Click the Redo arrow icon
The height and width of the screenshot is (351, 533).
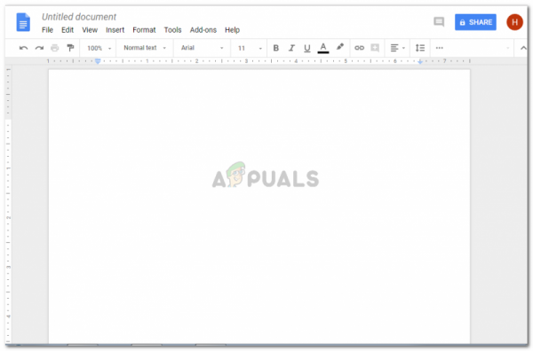39,48
